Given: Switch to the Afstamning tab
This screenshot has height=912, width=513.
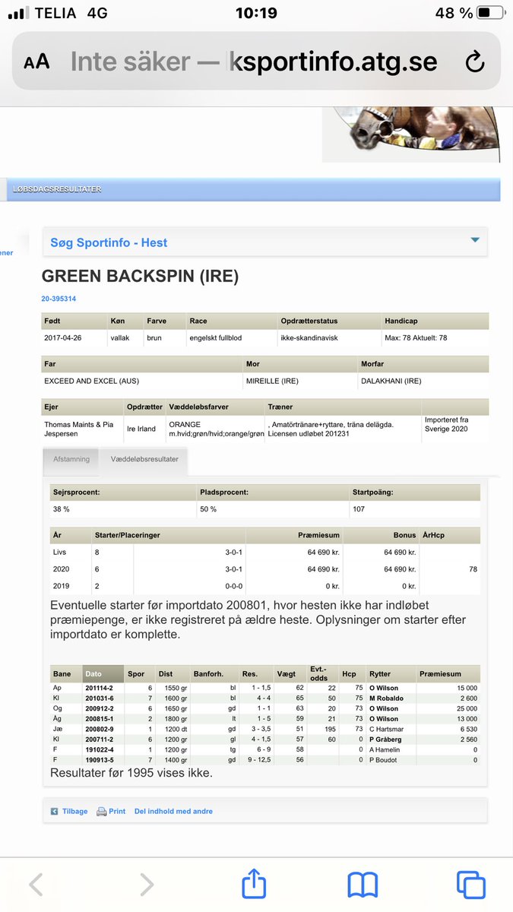Looking at the screenshot, I should [71, 459].
